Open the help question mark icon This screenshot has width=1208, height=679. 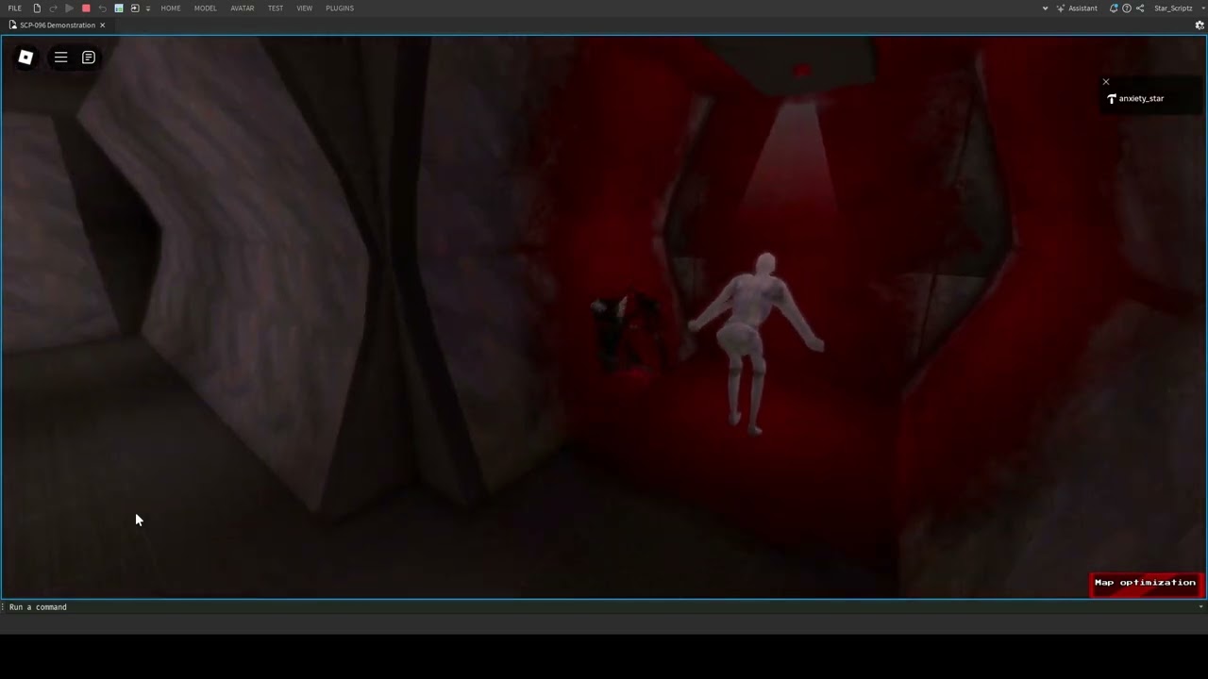[x=1127, y=8]
